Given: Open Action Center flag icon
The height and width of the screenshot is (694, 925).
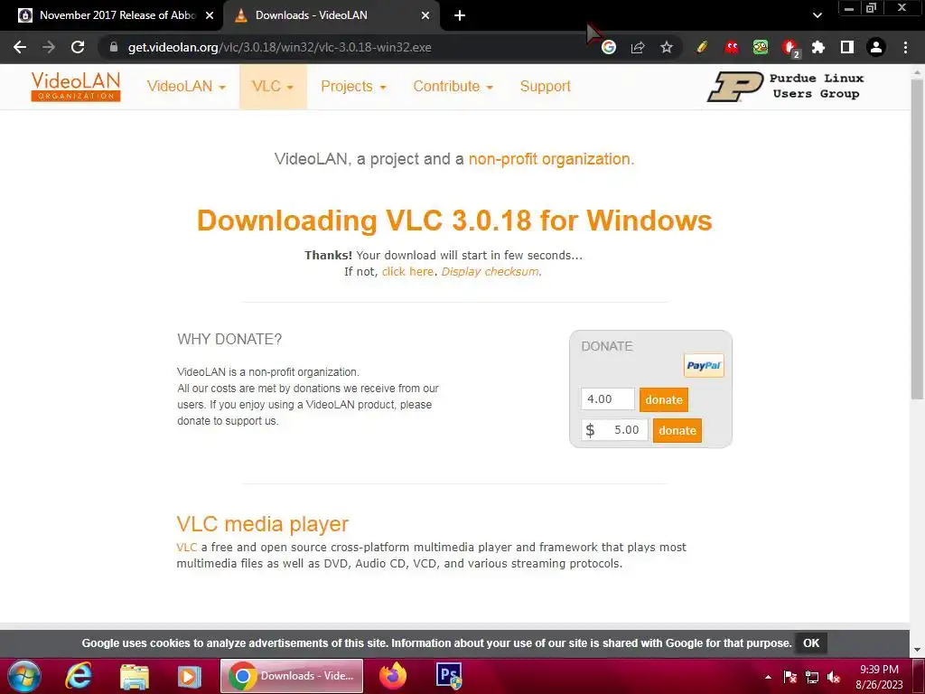Looking at the screenshot, I should click(790, 677).
